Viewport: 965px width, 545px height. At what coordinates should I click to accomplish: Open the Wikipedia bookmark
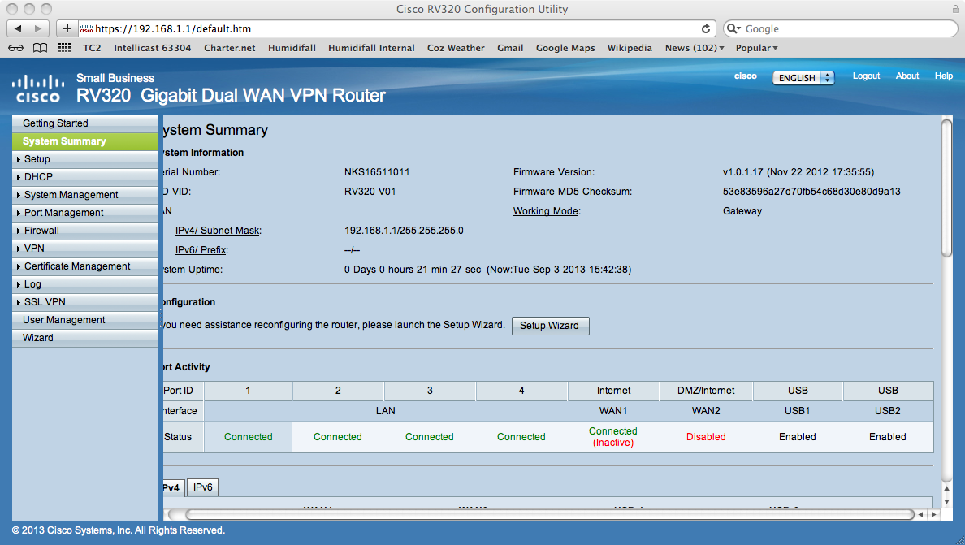pyautogui.click(x=629, y=48)
